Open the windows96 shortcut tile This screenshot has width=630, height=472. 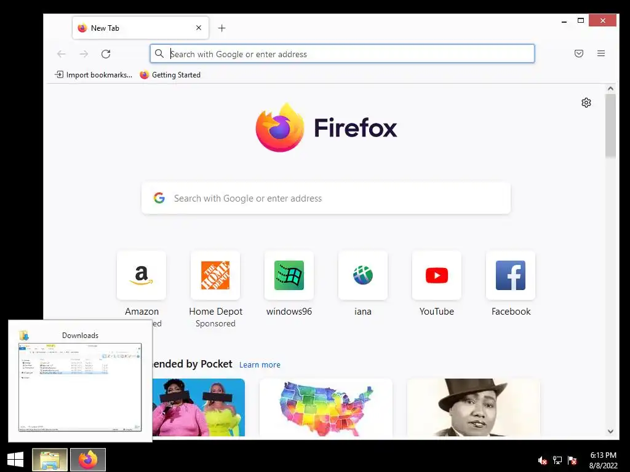point(289,276)
